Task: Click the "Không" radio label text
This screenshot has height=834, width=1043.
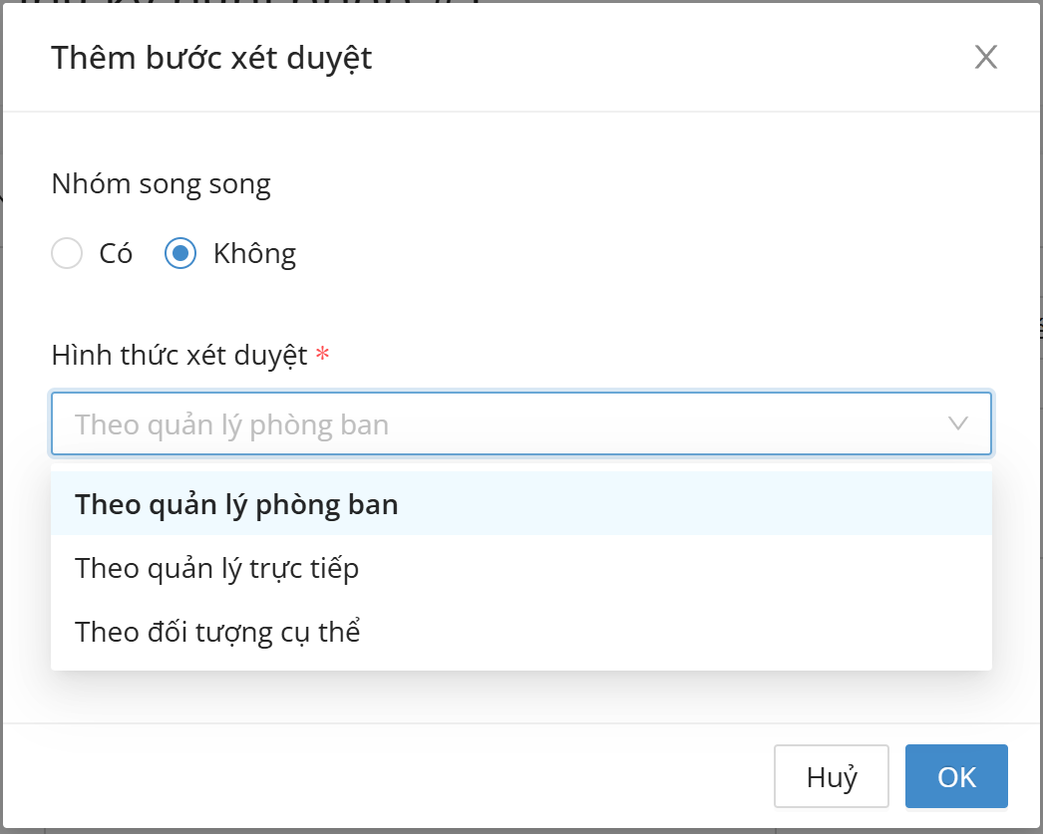Action: click(x=254, y=254)
